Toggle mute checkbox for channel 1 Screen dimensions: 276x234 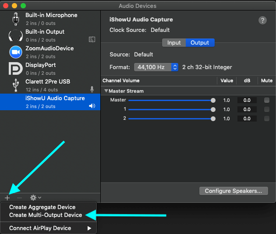click(x=267, y=109)
